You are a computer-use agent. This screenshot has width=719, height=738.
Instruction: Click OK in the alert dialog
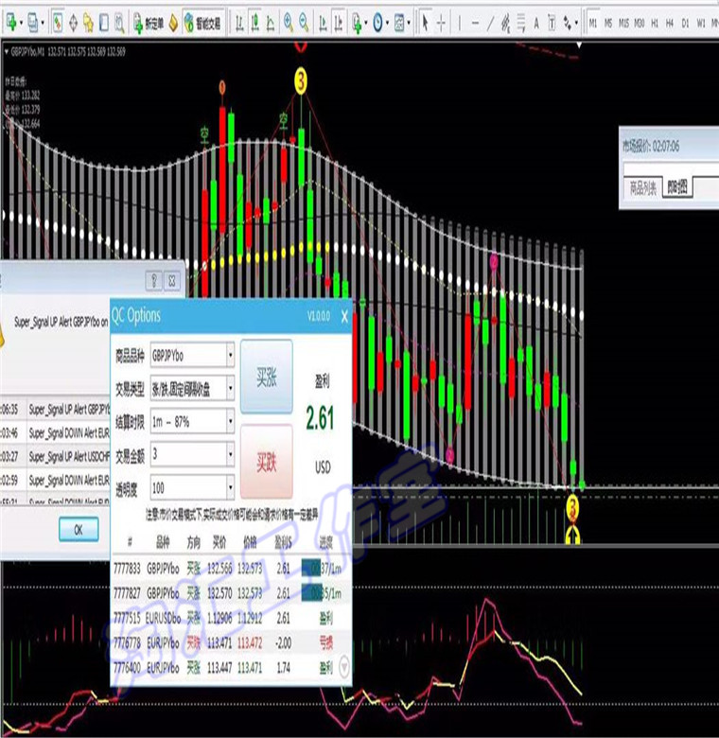(x=79, y=530)
